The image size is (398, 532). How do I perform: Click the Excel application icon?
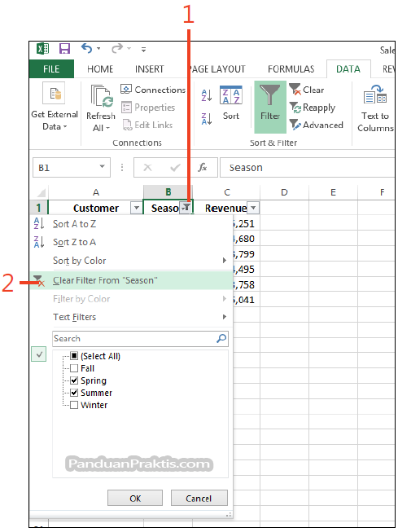[x=42, y=49]
